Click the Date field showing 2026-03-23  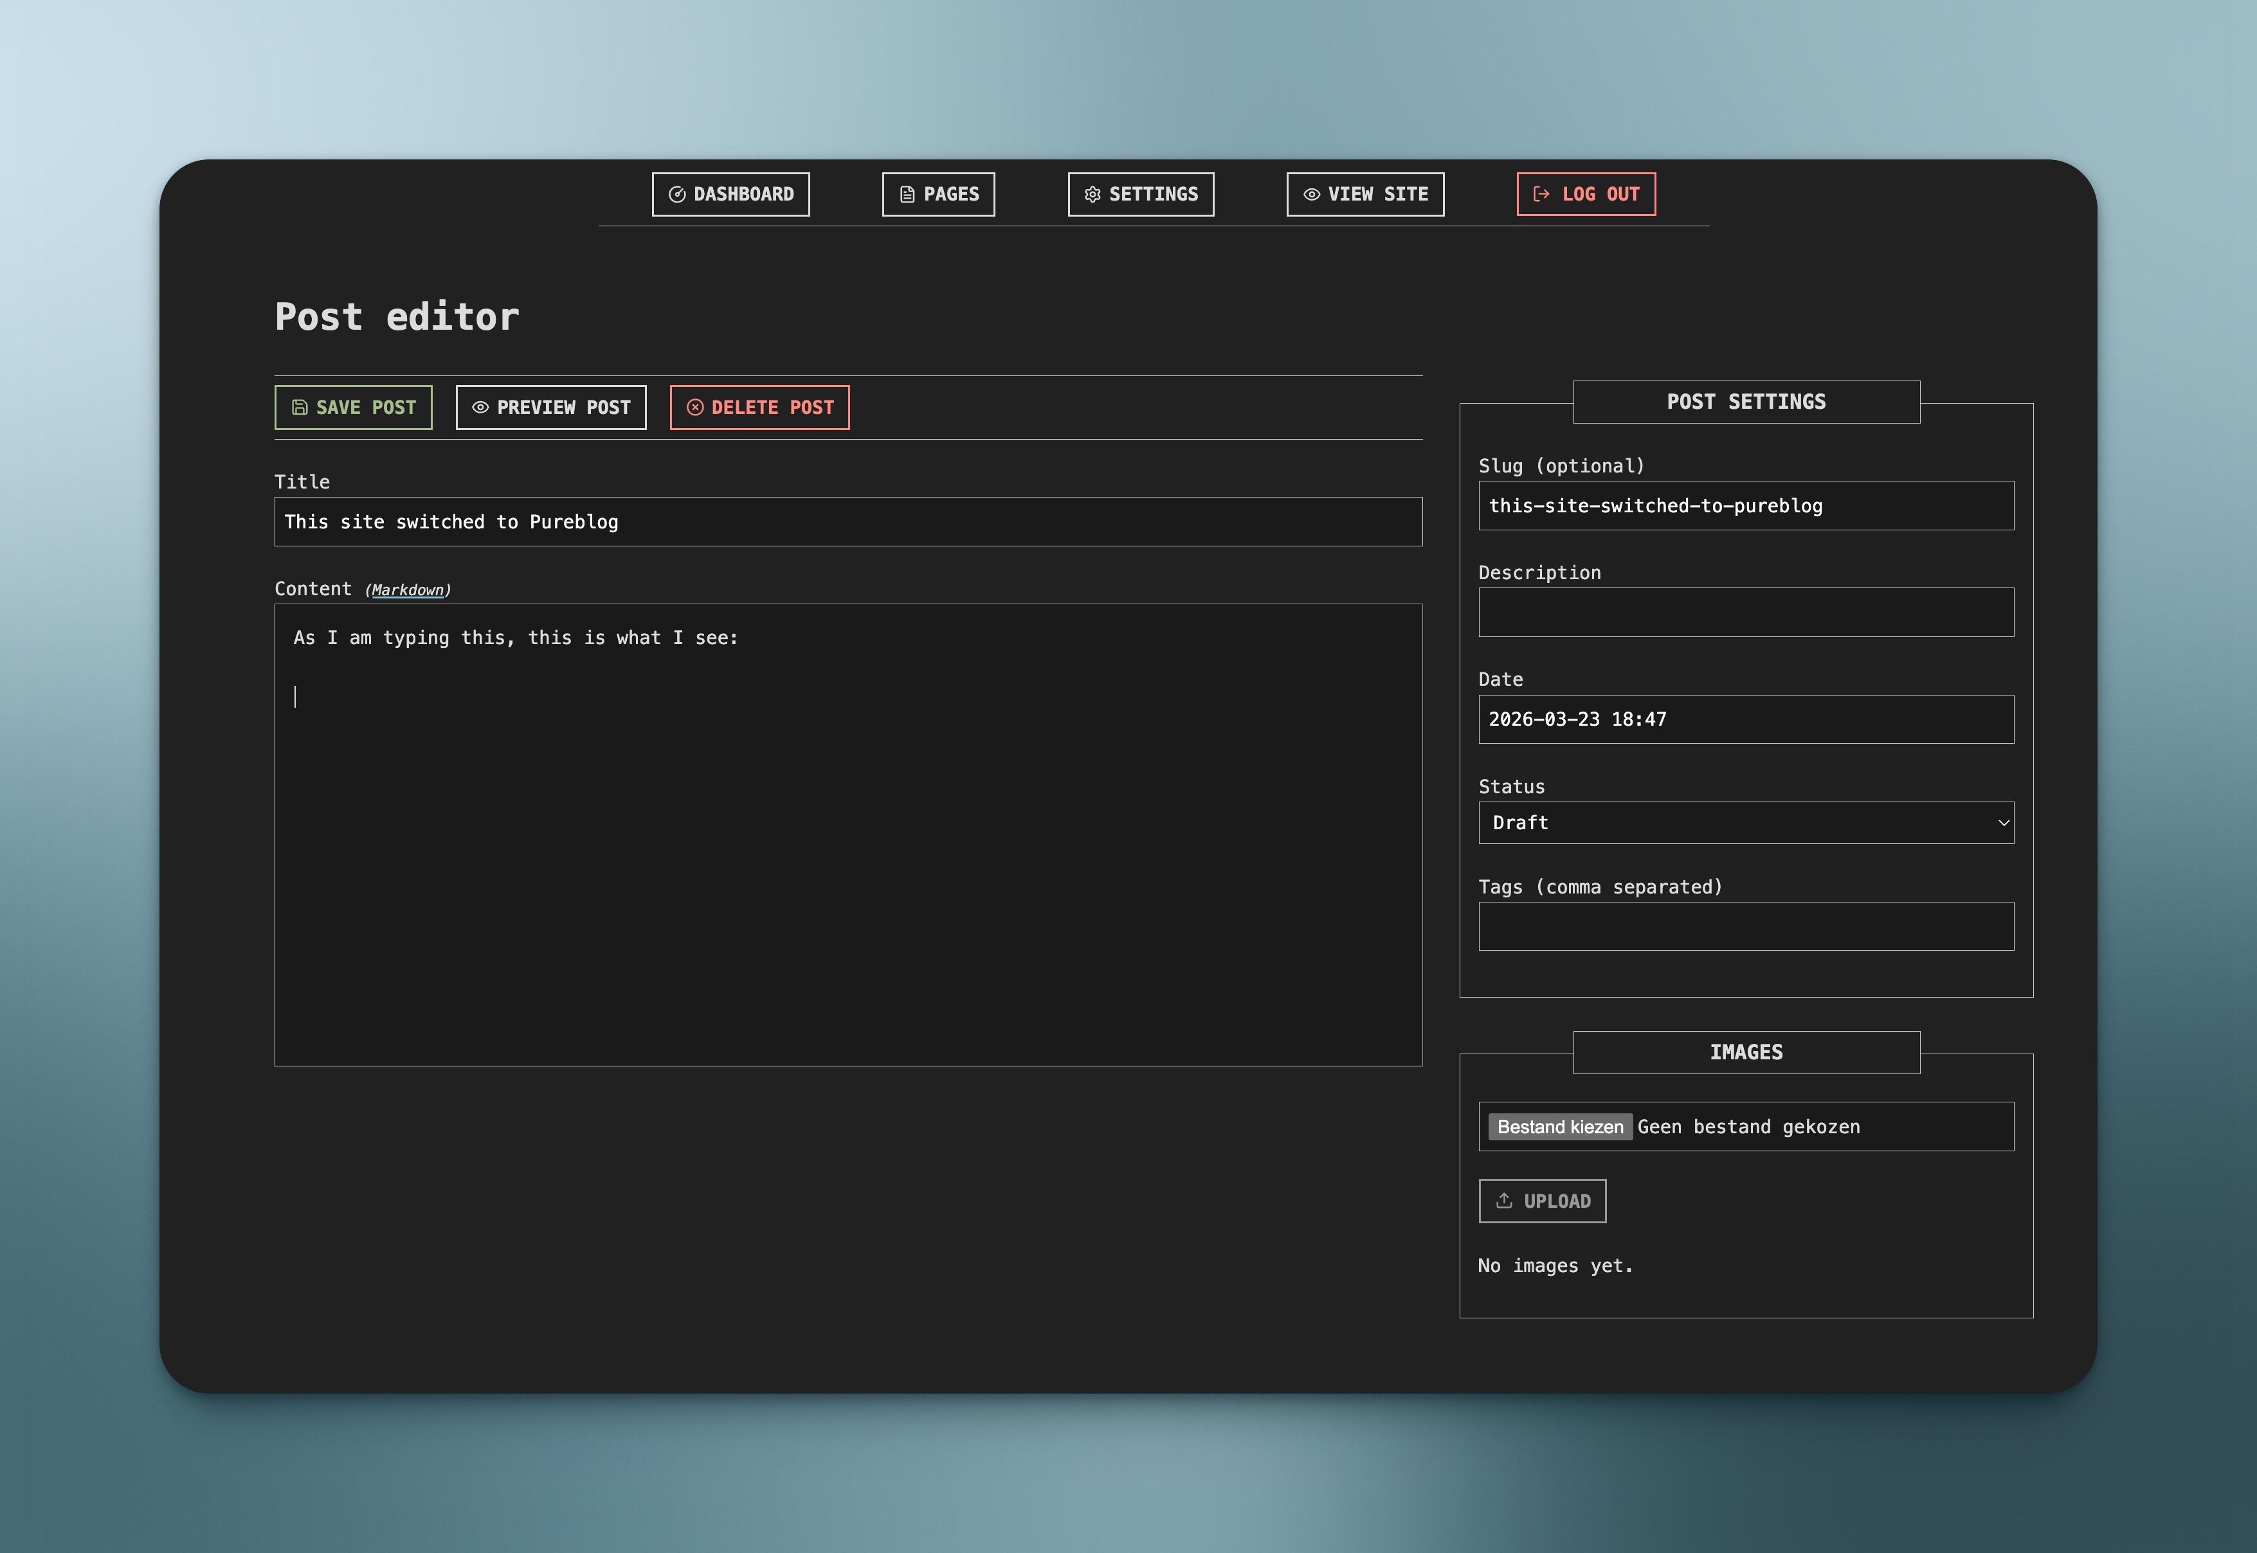click(1745, 720)
